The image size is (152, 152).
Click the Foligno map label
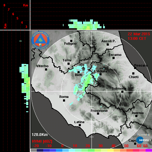pos(70,44)
